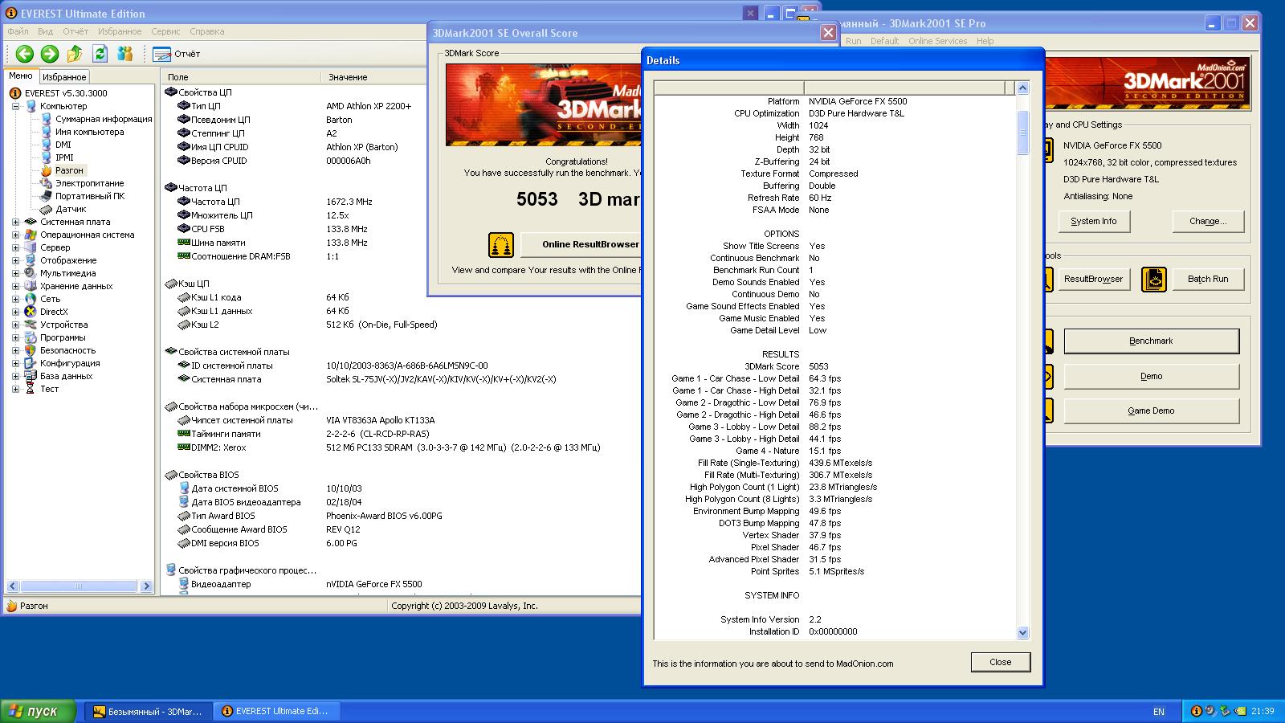Open the Windows пуск Start button
1285x723 pixels.
pos(39,711)
